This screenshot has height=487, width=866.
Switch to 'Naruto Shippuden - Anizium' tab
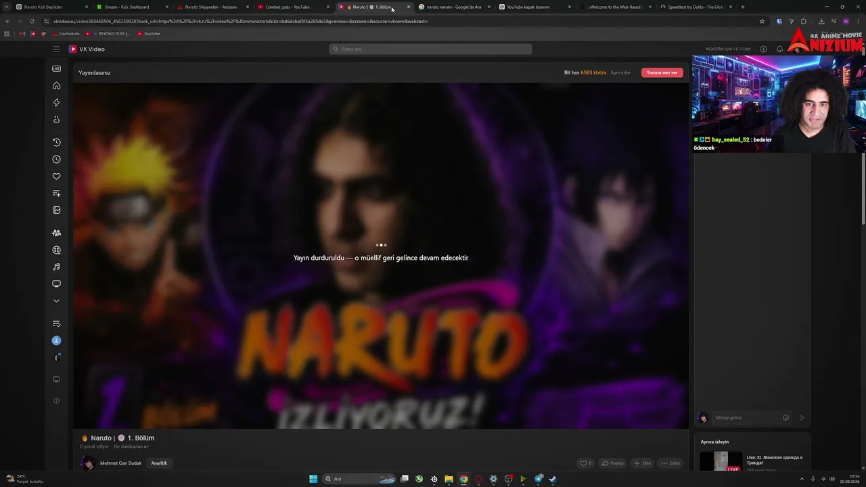tap(211, 7)
